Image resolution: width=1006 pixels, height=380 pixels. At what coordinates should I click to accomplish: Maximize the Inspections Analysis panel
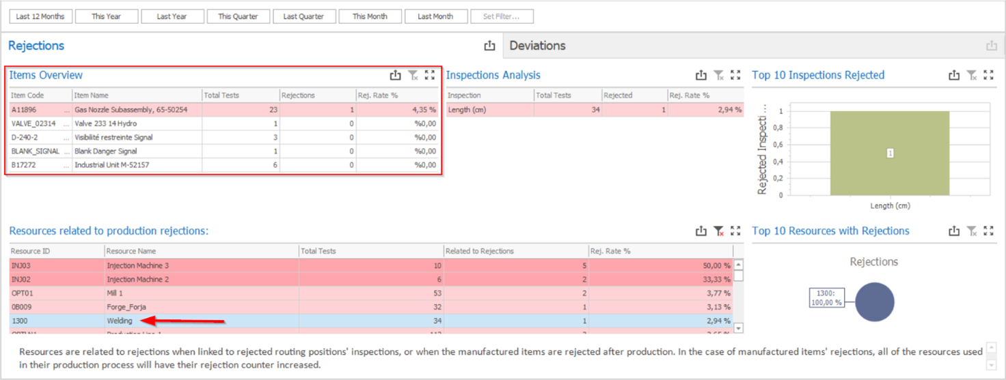735,76
